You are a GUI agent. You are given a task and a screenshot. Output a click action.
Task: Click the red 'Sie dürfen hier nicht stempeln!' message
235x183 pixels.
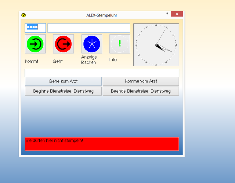(x=102, y=144)
